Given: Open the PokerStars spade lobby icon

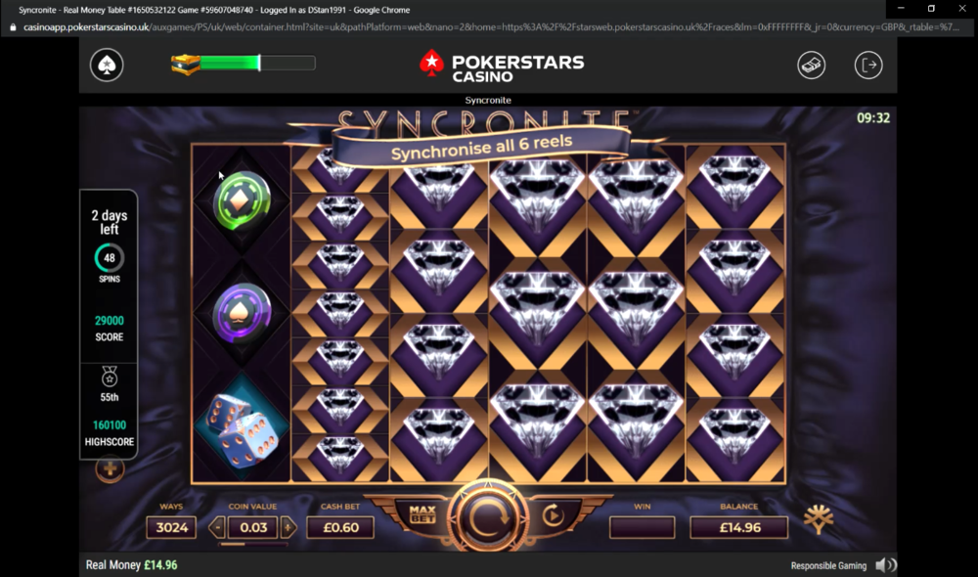Looking at the screenshot, I should [107, 65].
